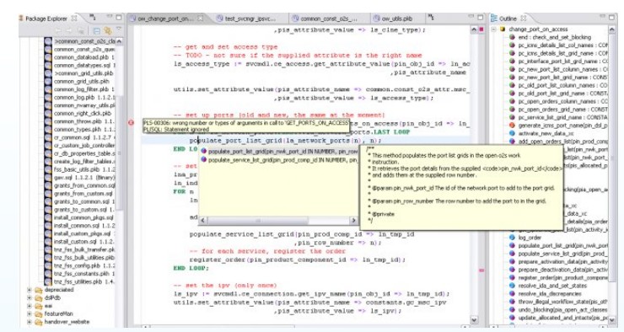Select populate_port_list_grid in Outline

(562, 246)
